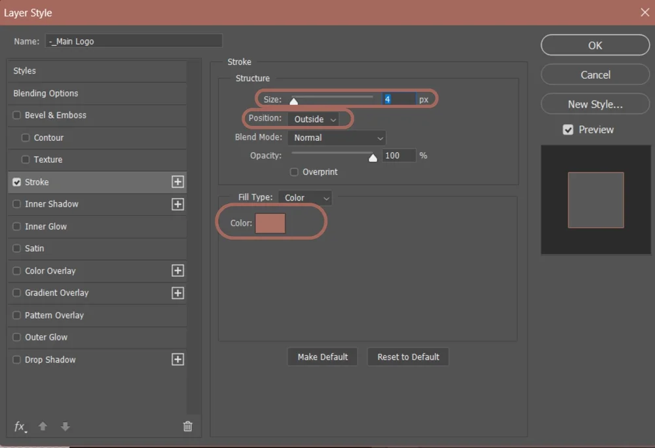Viewport: 655px width, 448px height.
Task: Click the layer style Name field
Action: 134,40
